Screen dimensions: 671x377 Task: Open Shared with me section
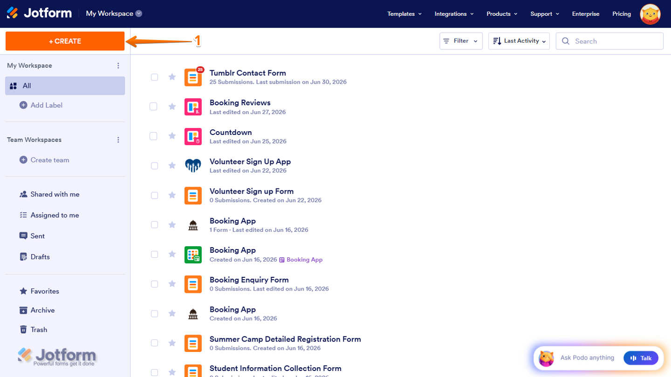click(x=55, y=194)
